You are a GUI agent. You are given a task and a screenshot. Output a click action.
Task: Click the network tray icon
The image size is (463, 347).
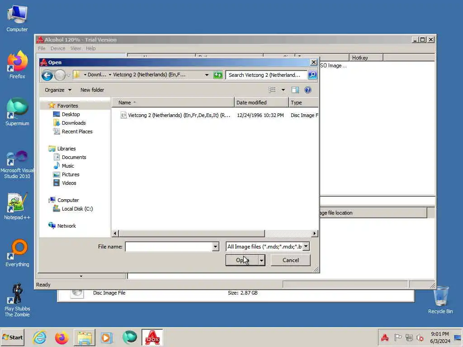[x=409, y=337]
